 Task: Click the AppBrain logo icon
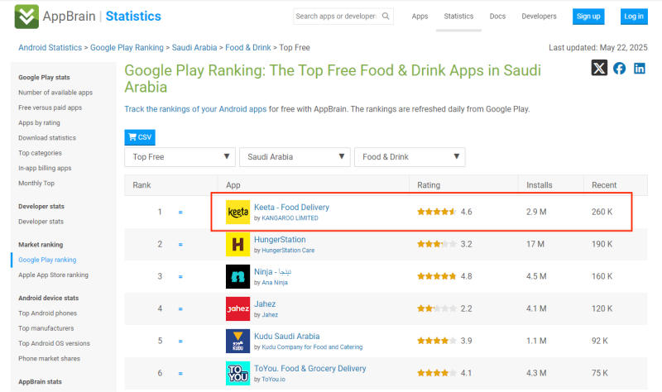pos(26,16)
